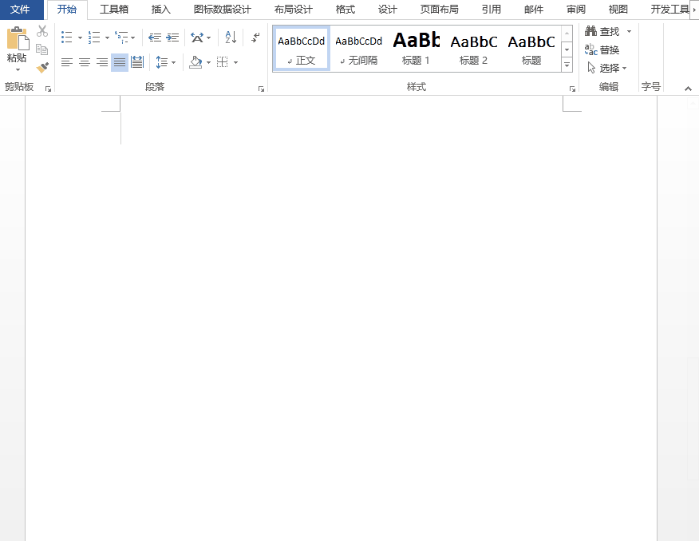Apply numbered list formatting
The image size is (699, 541).
94,38
